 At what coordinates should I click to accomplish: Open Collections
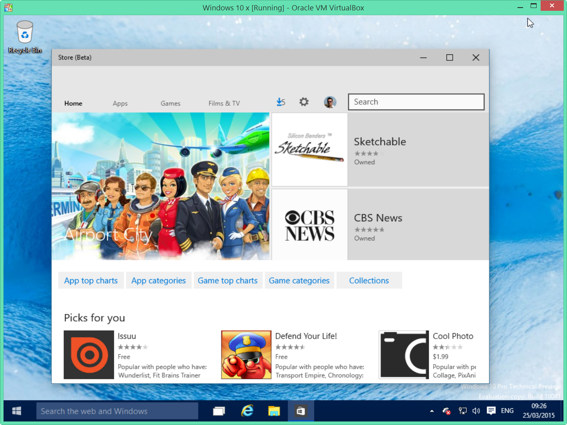tap(369, 280)
